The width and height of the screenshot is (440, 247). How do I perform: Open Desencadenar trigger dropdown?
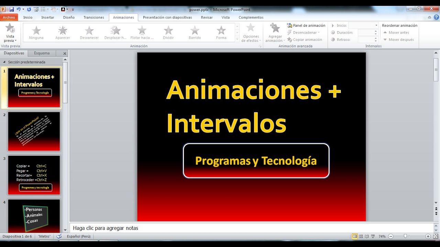point(304,33)
